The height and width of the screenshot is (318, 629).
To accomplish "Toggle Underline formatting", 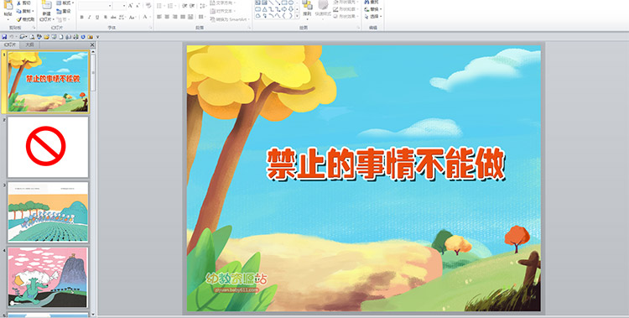I will tap(97, 18).
